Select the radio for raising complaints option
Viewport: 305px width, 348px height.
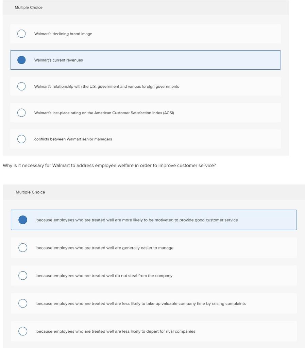(23, 303)
